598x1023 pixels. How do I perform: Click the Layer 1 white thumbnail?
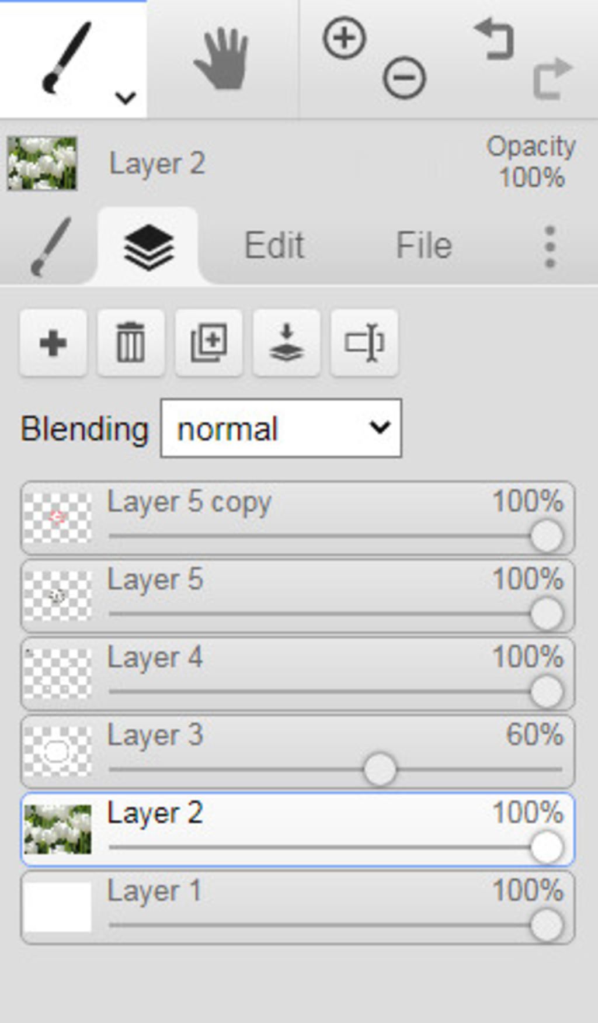(57, 907)
